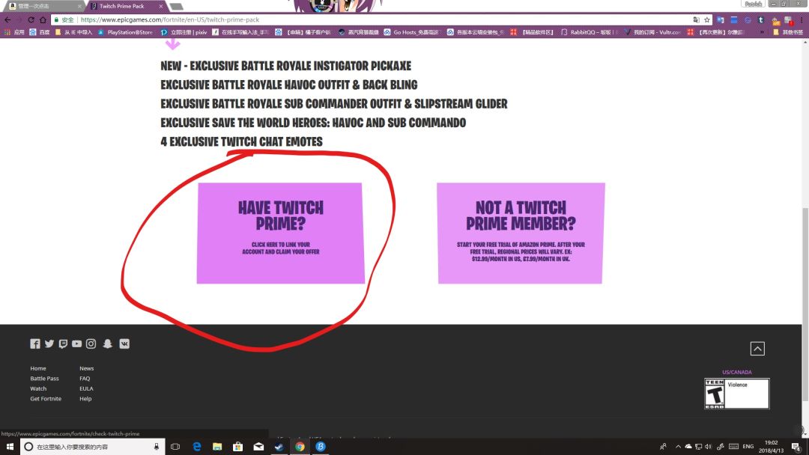
Task: Click the Windows search box
Action: tap(93, 447)
